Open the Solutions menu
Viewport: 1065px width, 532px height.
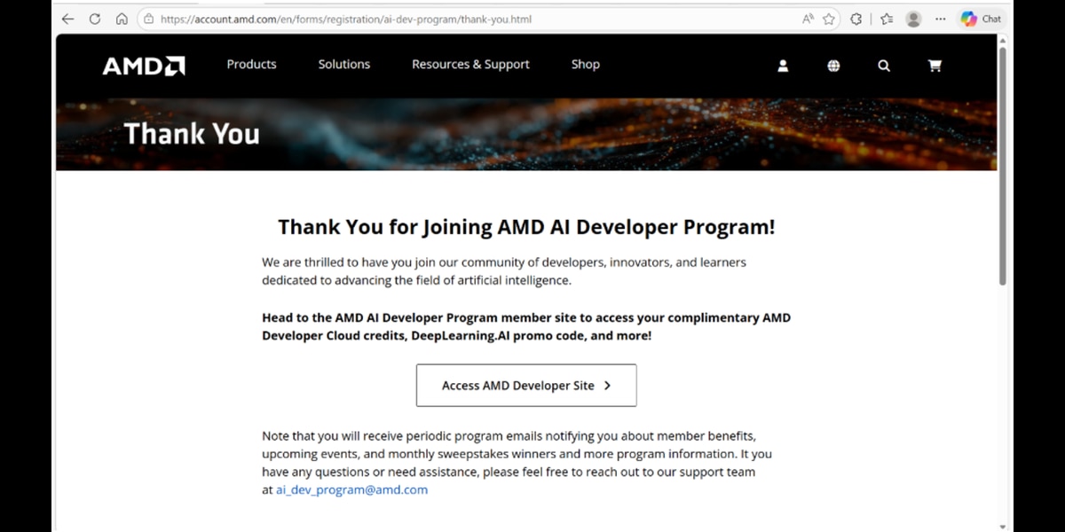point(344,65)
